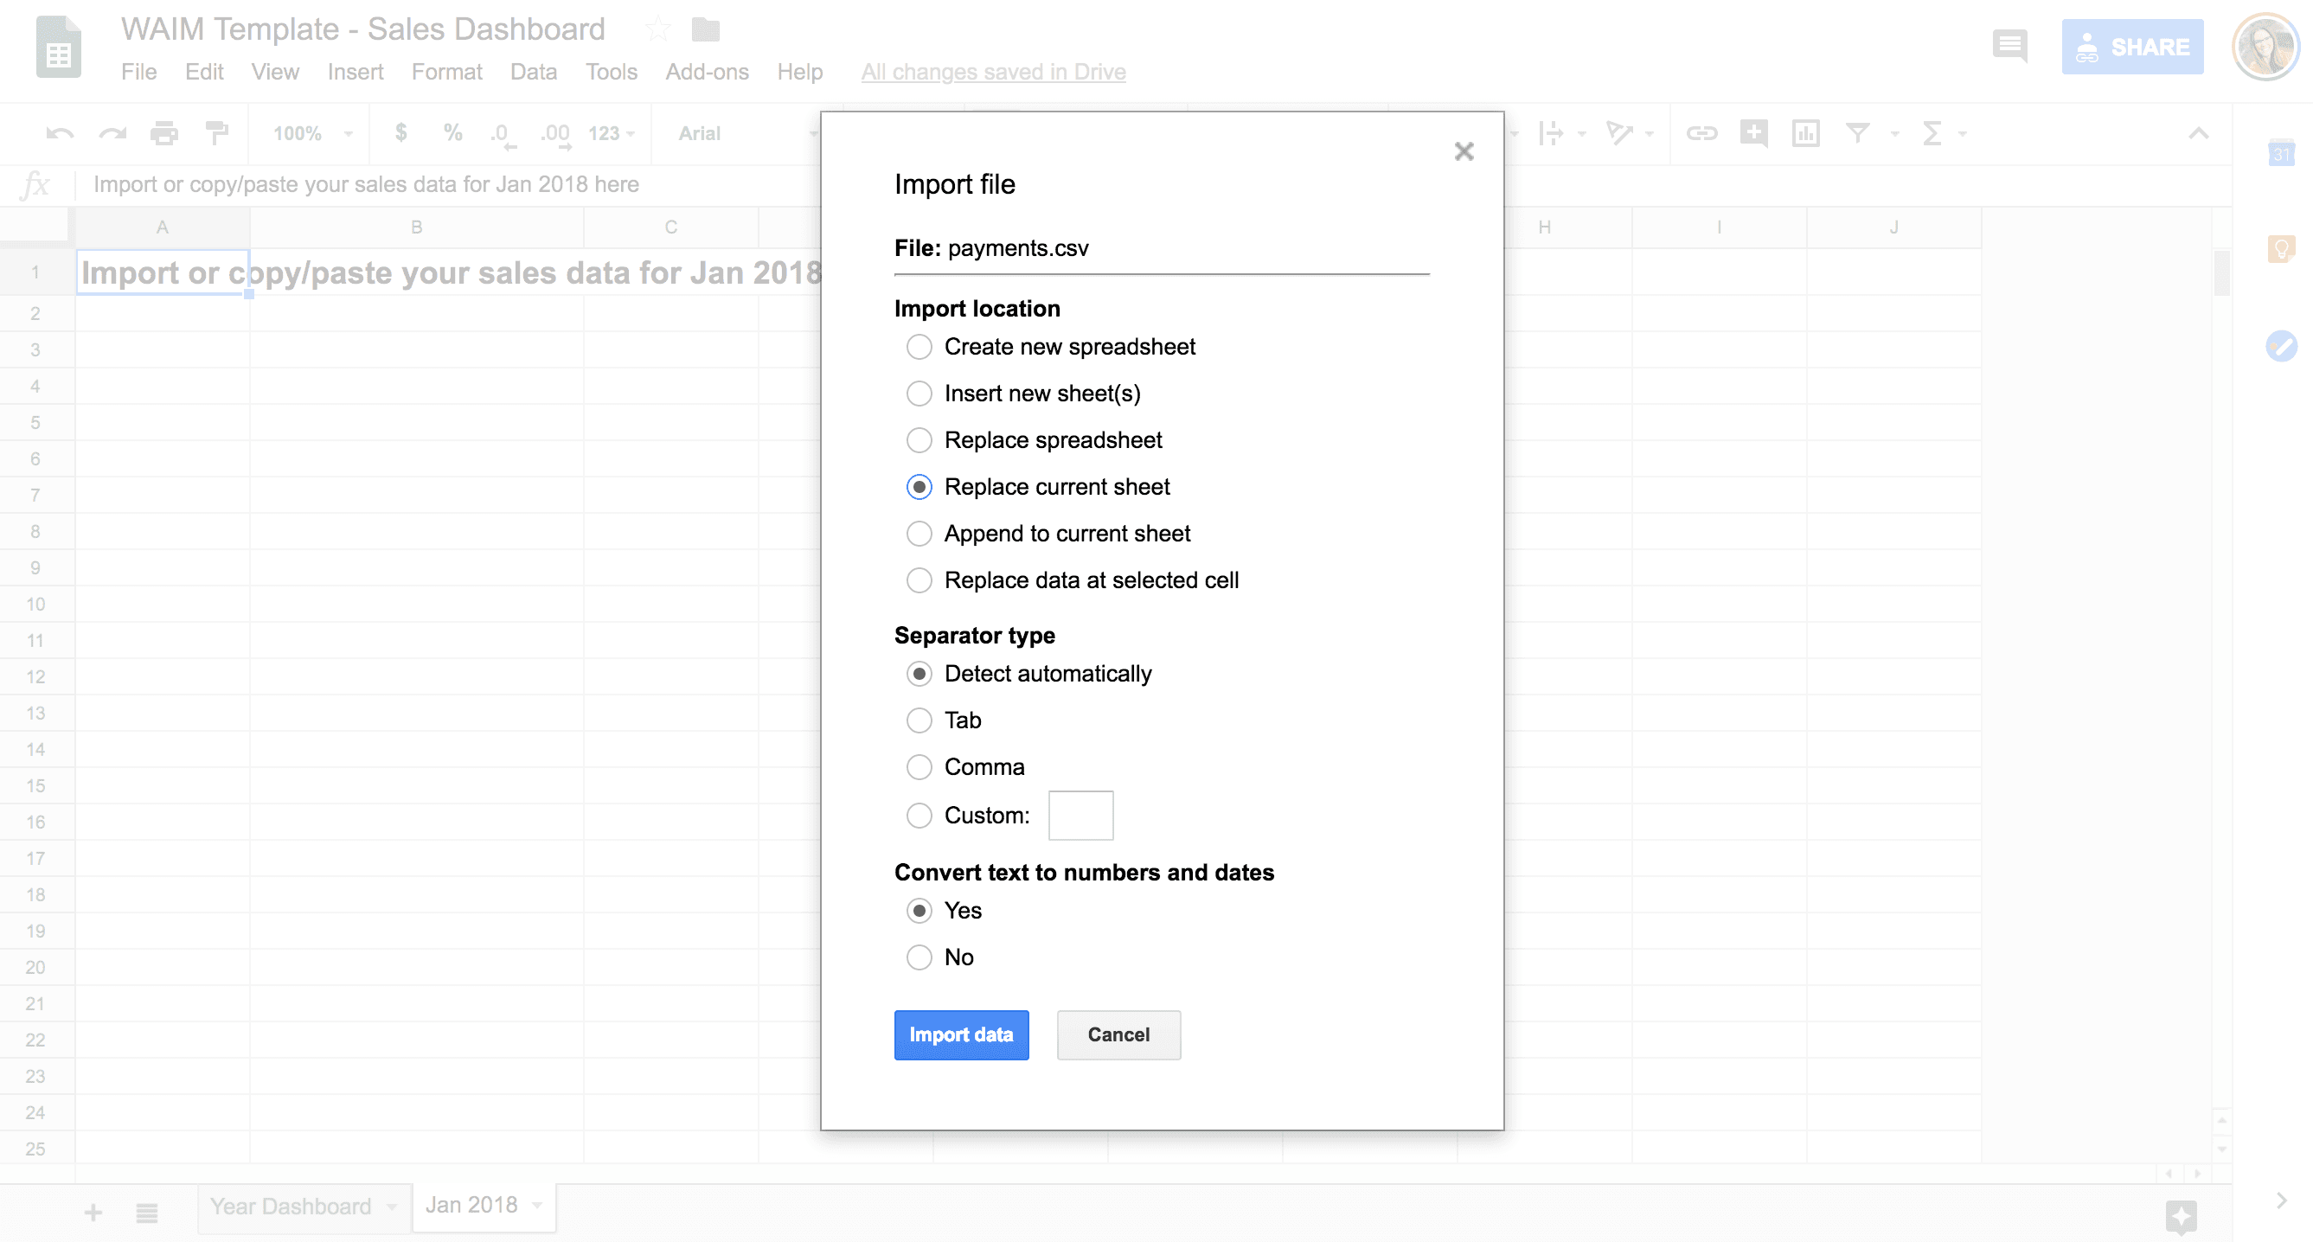
Task: Open the comments speech bubble icon
Action: [x=2009, y=45]
